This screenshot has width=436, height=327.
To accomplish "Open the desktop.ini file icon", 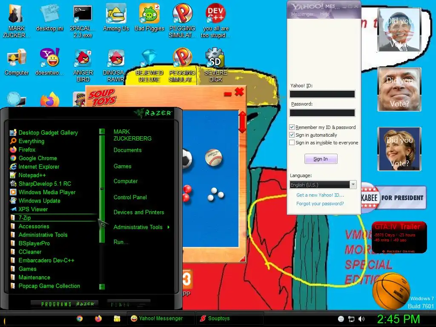I will [x=49, y=17].
